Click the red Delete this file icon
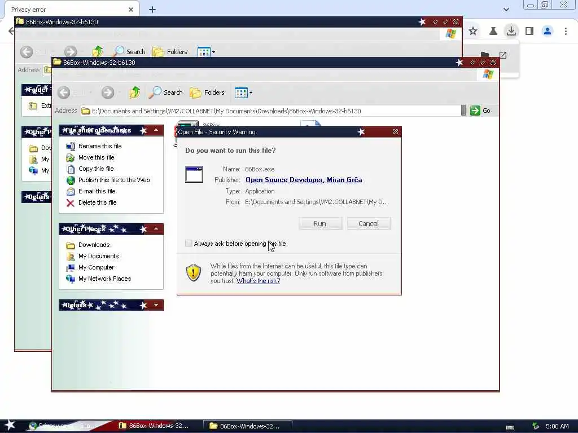The height and width of the screenshot is (433, 578). [71, 202]
